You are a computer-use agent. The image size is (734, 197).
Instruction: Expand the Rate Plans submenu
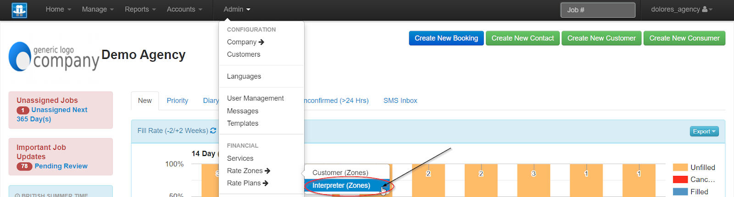tap(247, 183)
